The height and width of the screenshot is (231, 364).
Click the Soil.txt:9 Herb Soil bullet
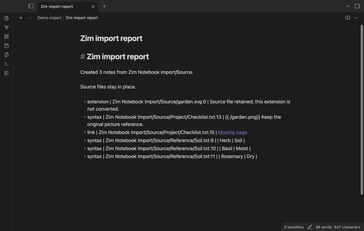click(166, 141)
